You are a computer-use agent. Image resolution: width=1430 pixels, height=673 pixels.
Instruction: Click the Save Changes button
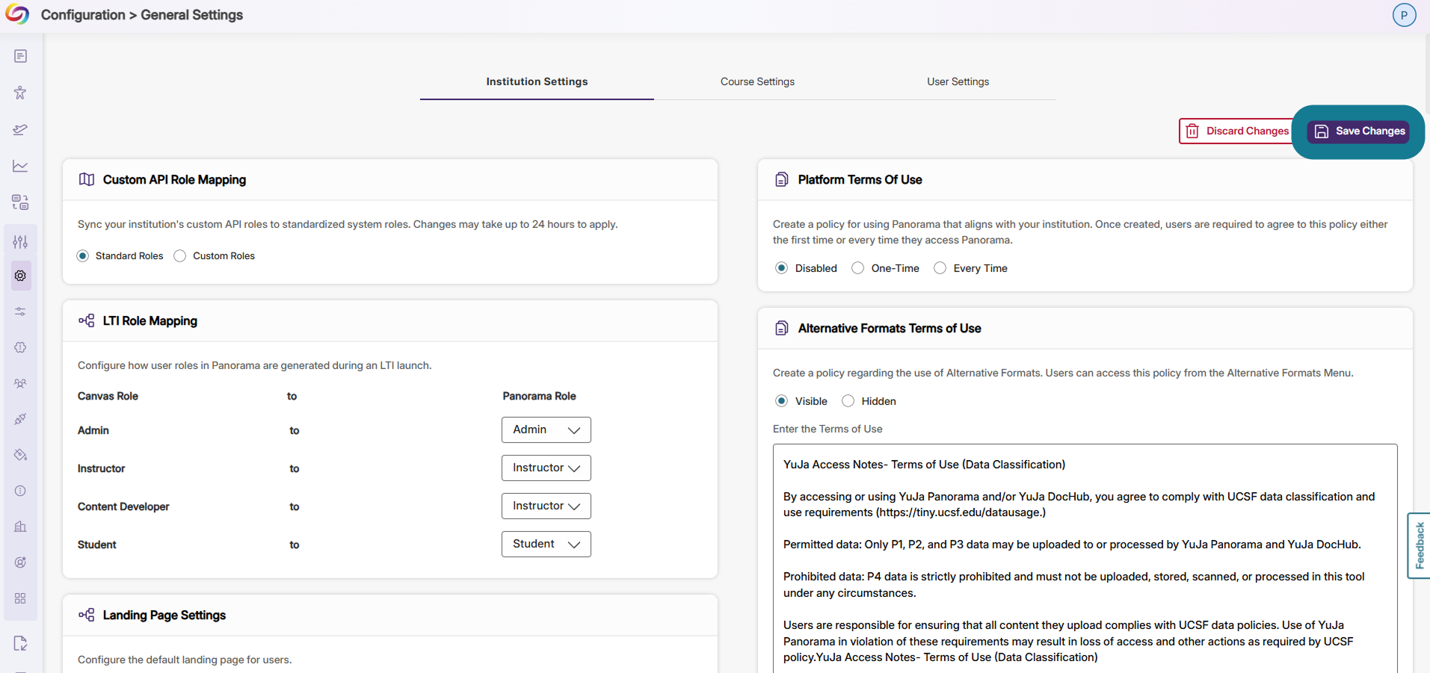(x=1358, y=131)
